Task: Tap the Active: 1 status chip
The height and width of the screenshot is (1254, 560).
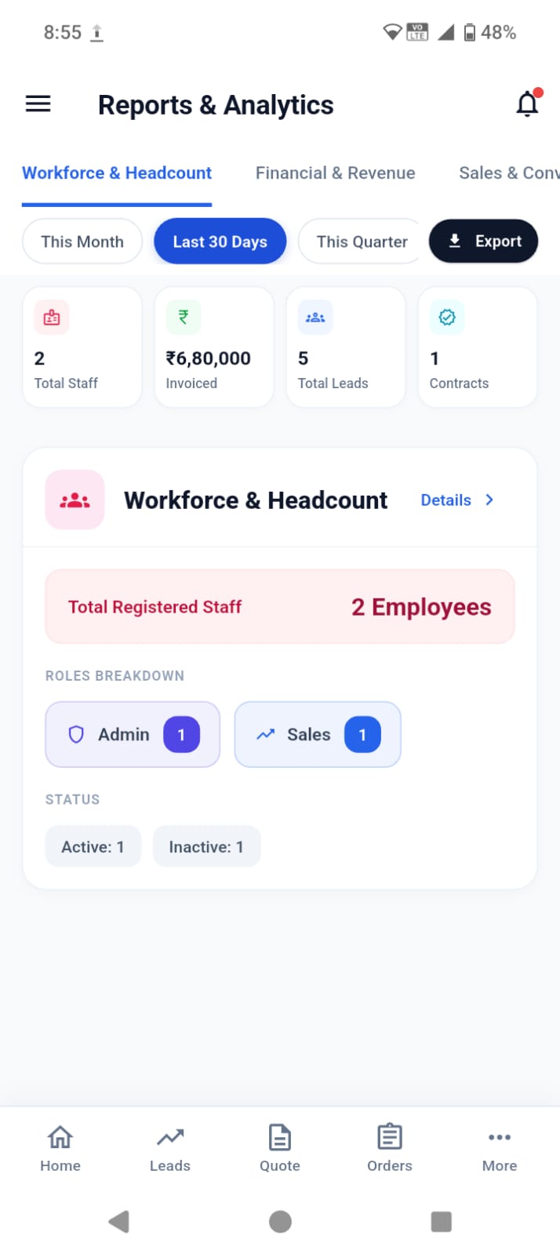Action: coord(93,846)
